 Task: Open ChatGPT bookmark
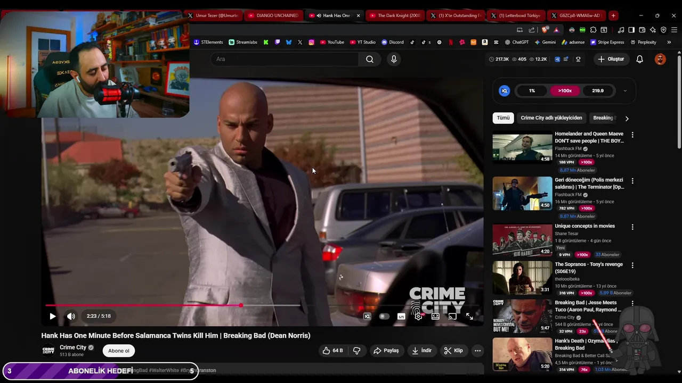[517, 42]
